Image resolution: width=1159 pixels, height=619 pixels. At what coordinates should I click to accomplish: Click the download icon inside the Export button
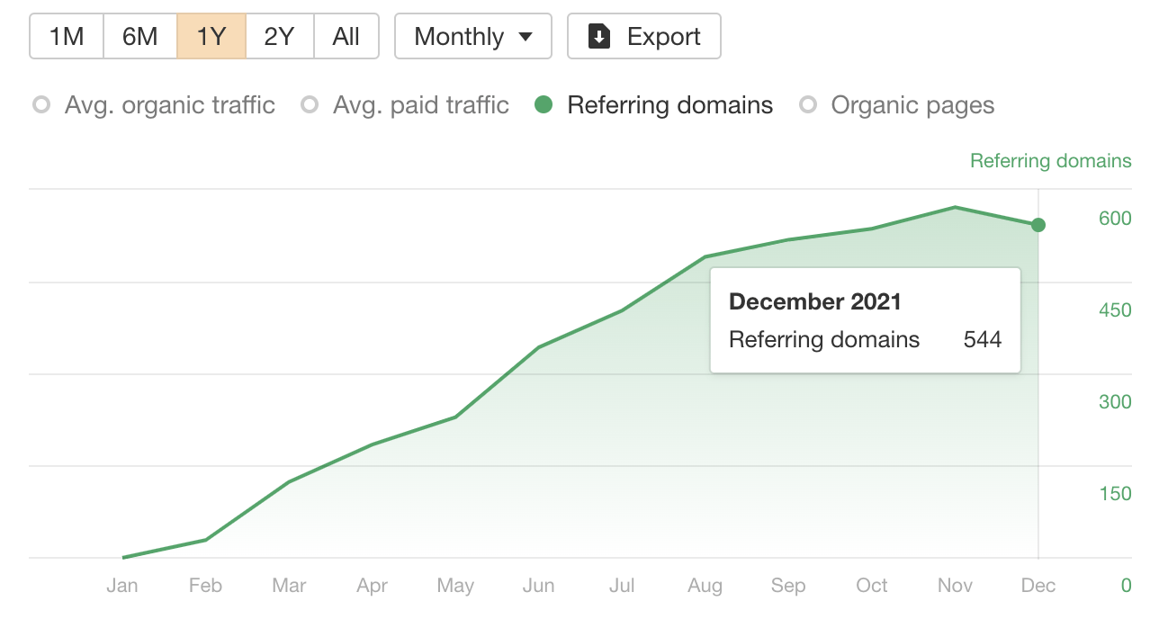click(597, 36)
